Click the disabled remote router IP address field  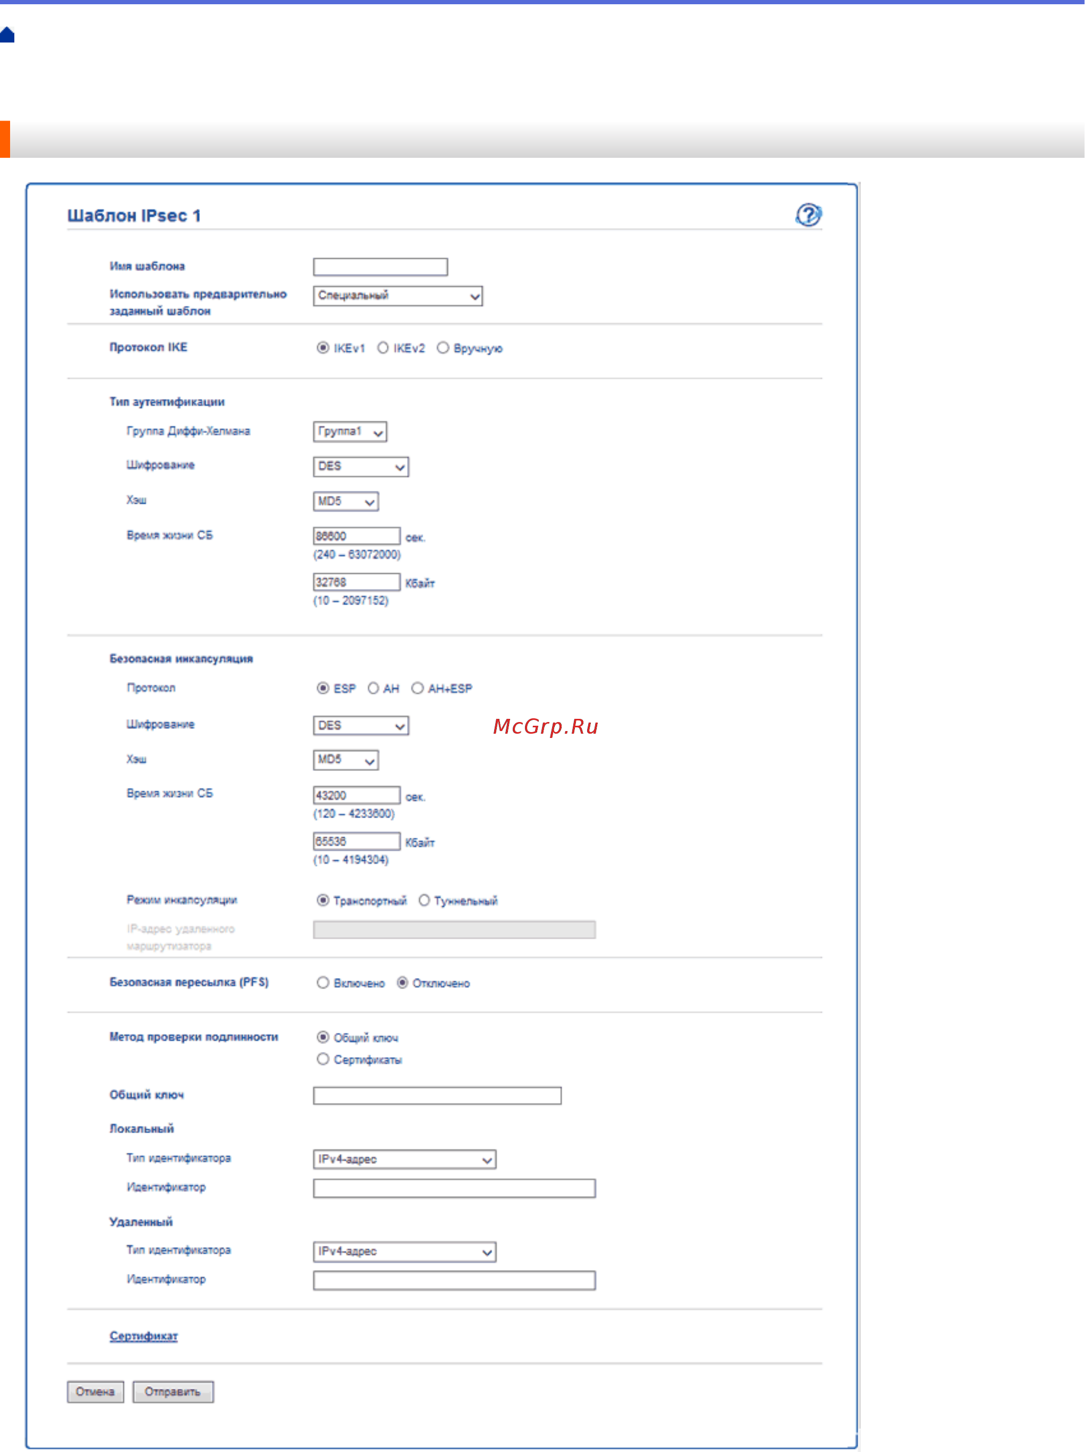pos(454,930)
